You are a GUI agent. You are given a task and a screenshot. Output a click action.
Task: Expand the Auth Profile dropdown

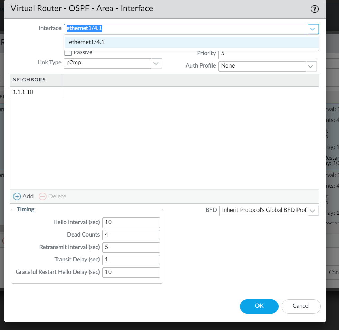[x=310, y=66]
